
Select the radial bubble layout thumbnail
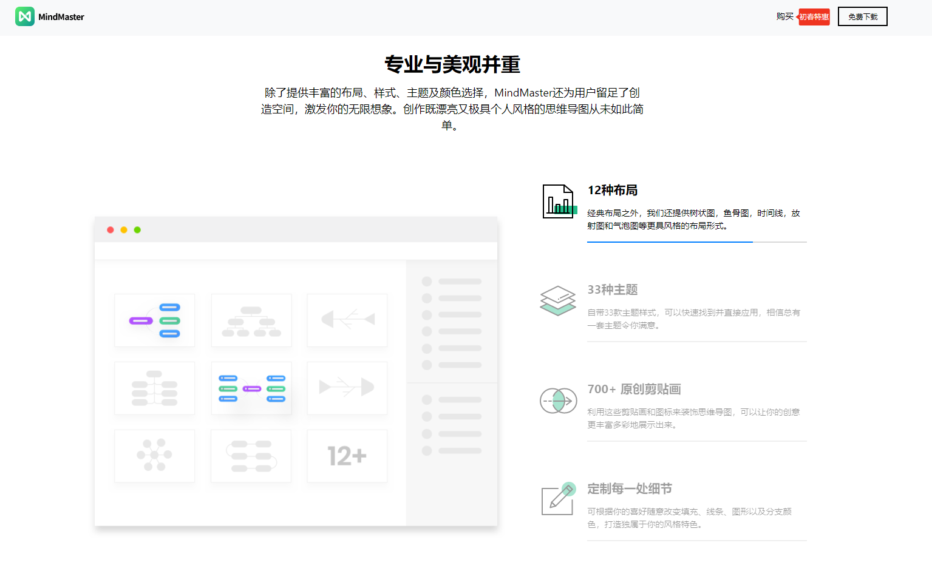155,456
